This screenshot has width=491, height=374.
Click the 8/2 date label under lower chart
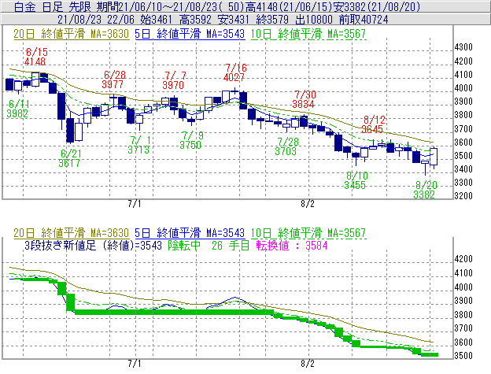tap(308, 364)
